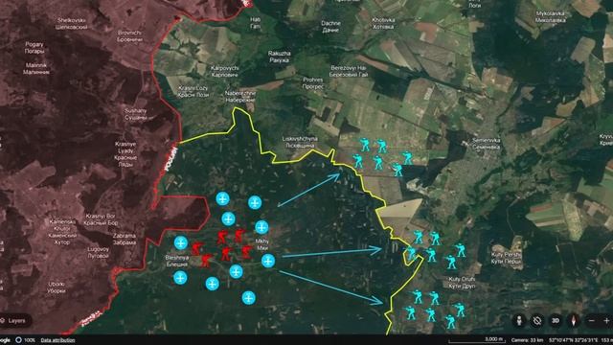Click the Semenivka town label

486,144
